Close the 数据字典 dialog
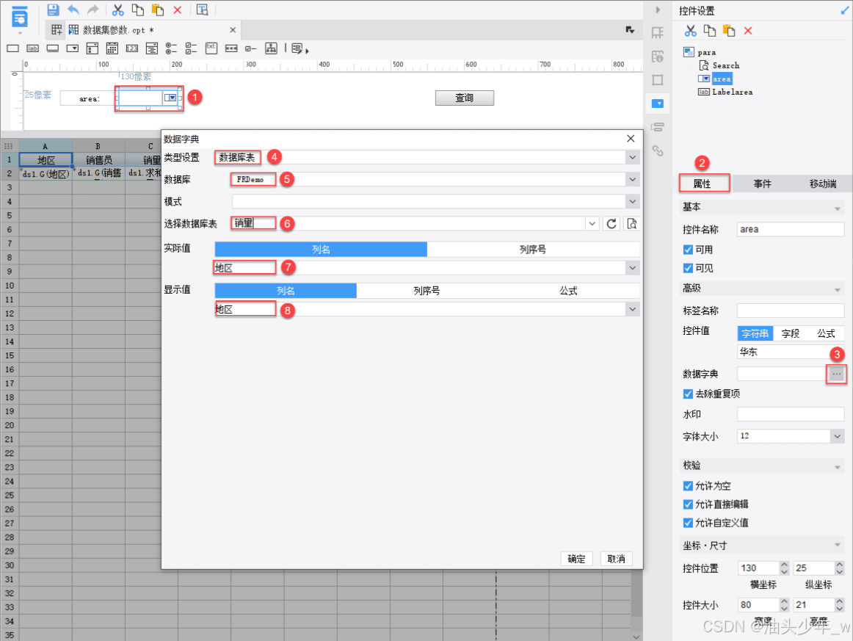Viewport: 853px width, 641px height. click(631, 138)
